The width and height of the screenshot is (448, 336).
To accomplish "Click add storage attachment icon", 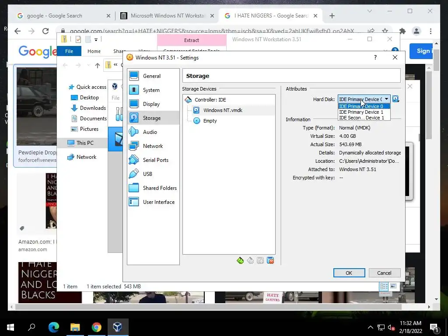I will 260,260.
